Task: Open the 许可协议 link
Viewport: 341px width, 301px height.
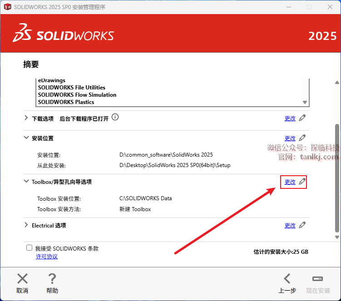Action: point(47,257)
